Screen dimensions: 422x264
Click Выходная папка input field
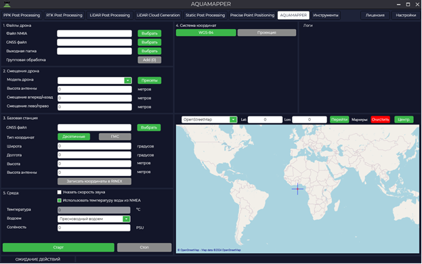(x=94, y=51)
